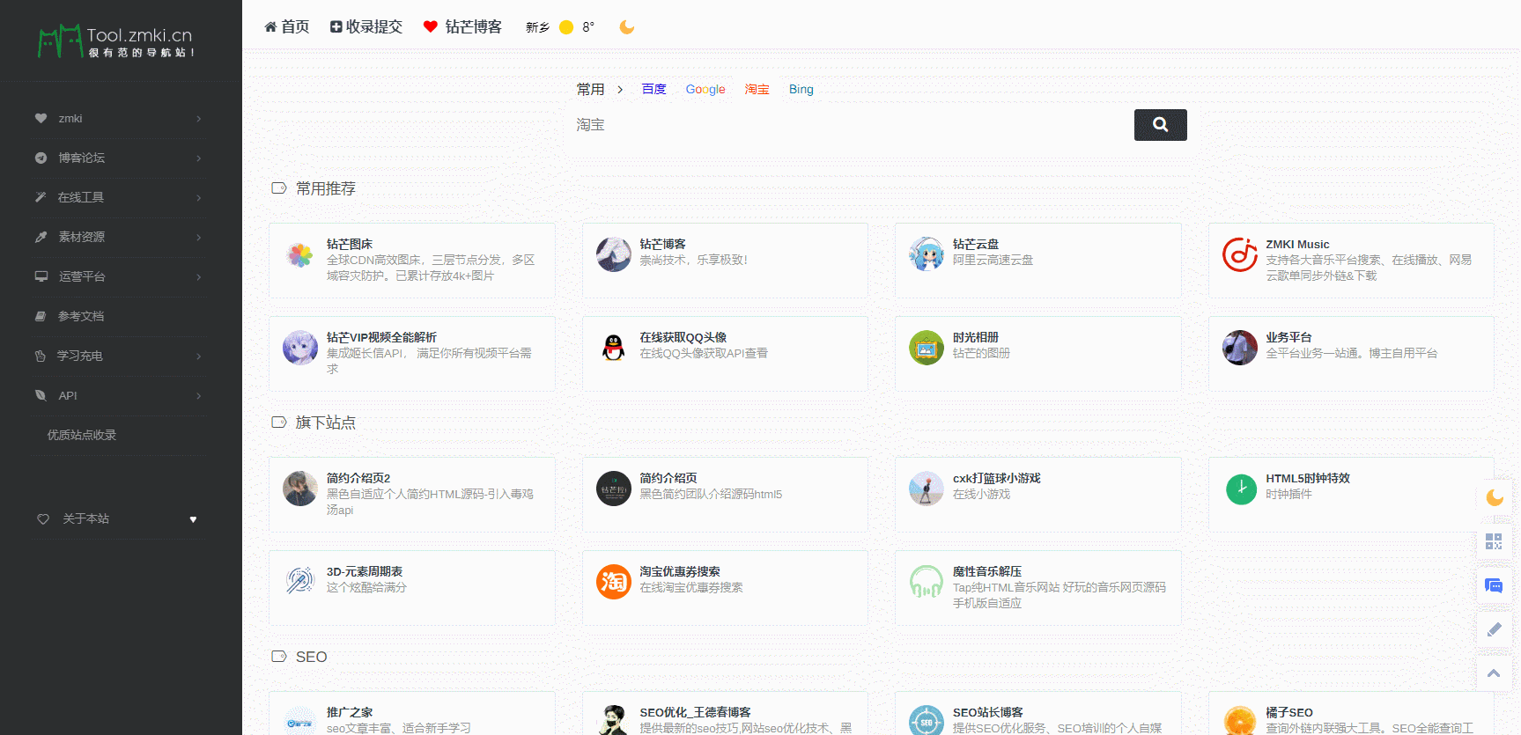Open the 收录提交 link in top bar
Screen dimensions: 1521x735
click(366, 27)
